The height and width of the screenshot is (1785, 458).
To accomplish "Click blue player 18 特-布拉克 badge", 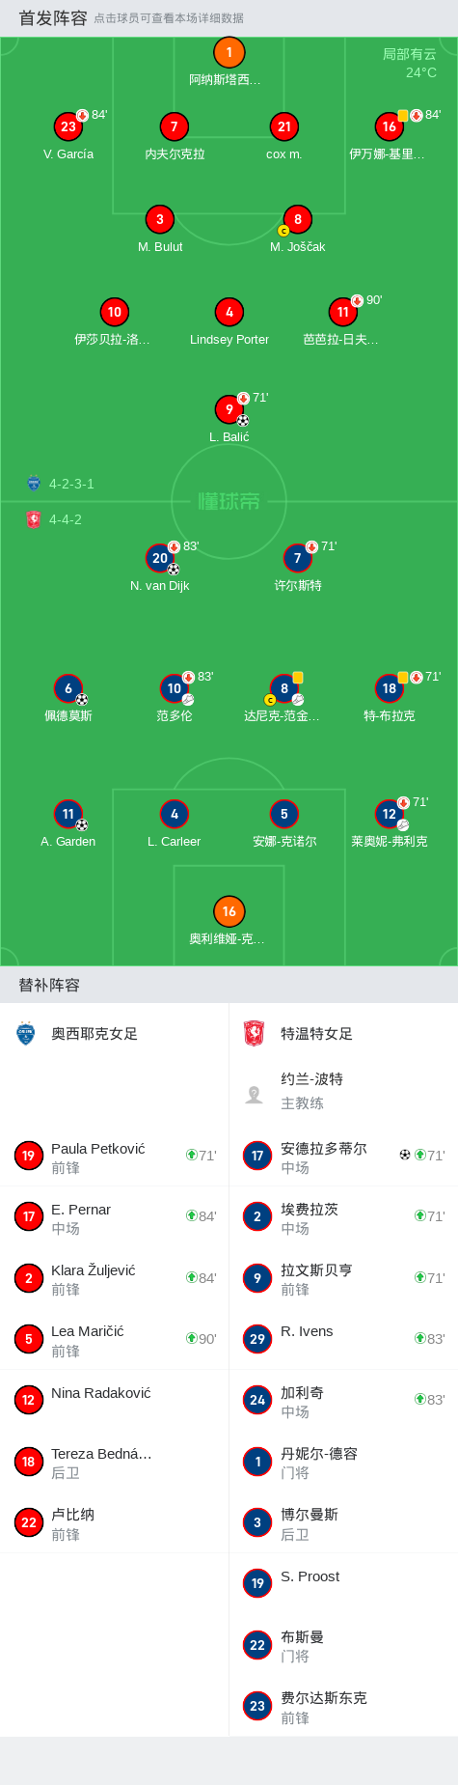I will coord(390,688).
